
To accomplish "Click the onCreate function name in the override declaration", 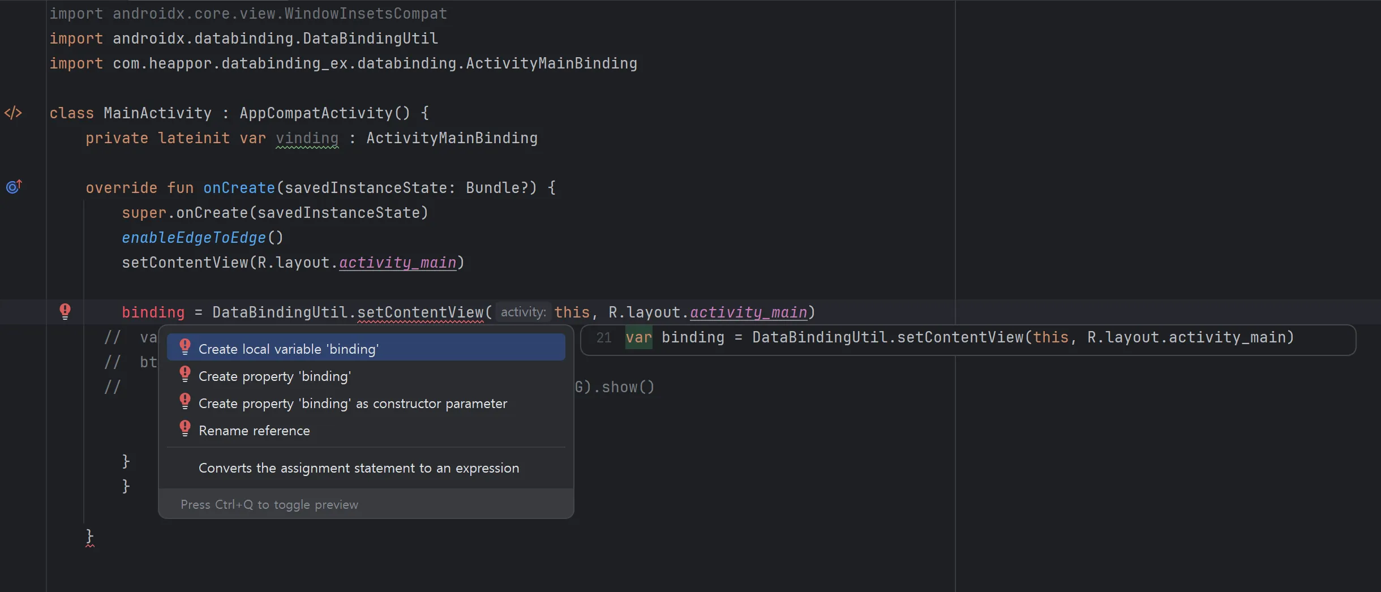I will tap(239, 188).
